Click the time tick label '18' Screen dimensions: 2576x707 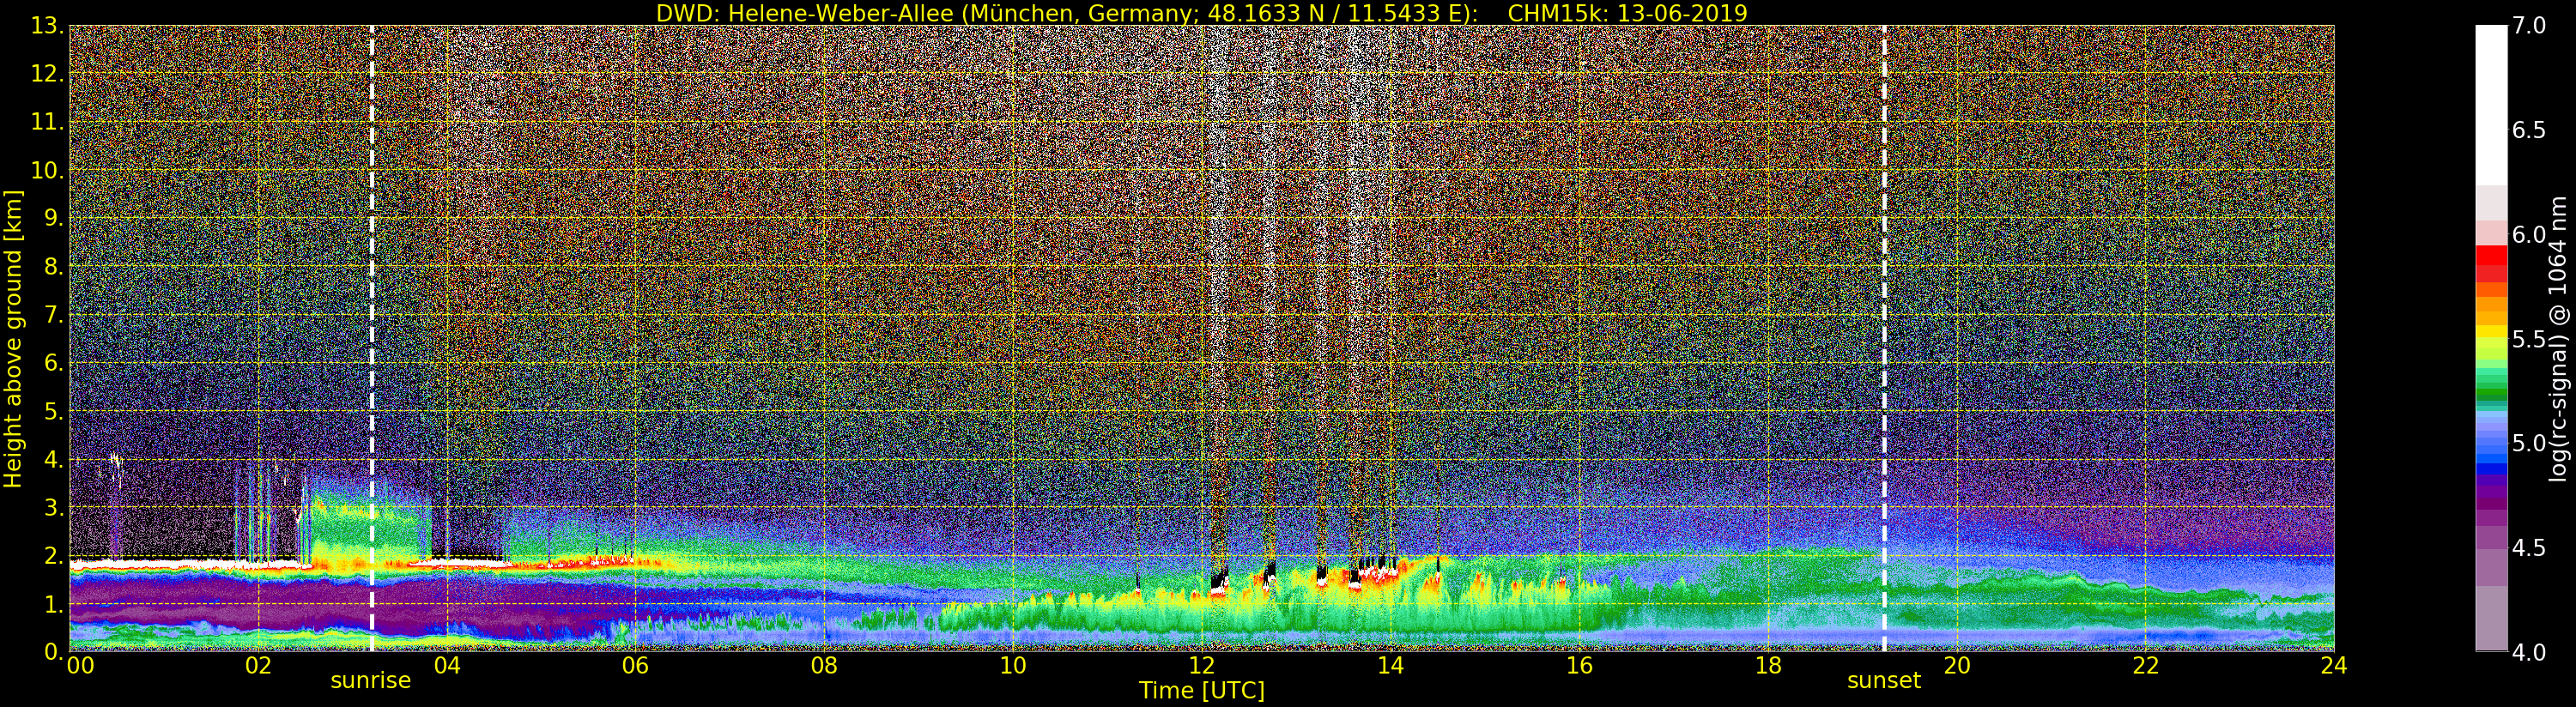pyautogui.click(x=1768, y=666)
